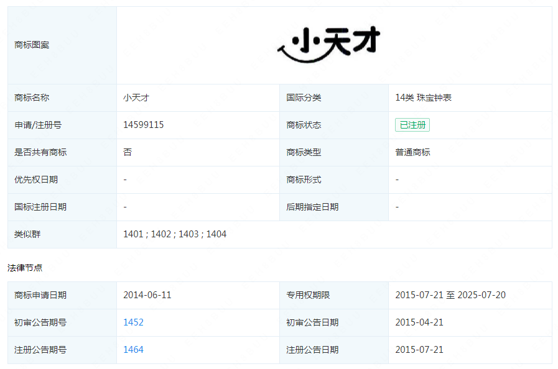Click the 商标状态 label
This screenshot has height=369, width=558.
304,125
